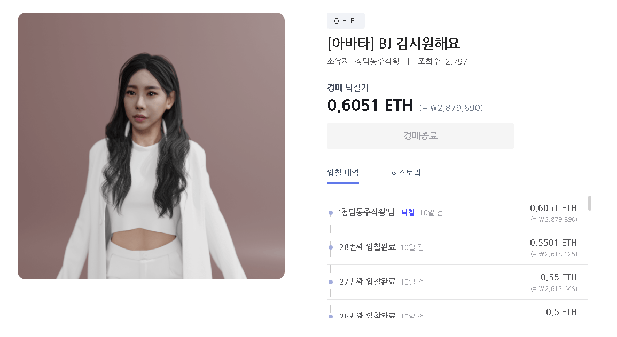Image resolution: width=617 pixels, height=337 pixels.
Task: Select the 입찰 내역 tab
Action: click(x=343, y=173)
